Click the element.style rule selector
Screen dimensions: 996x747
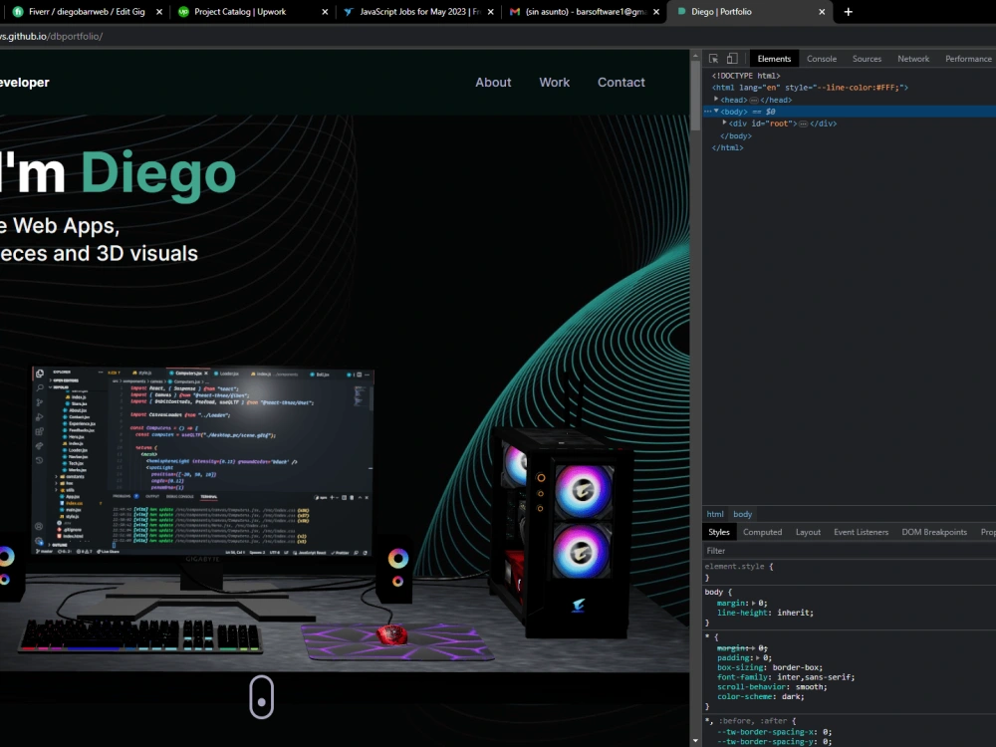736,566
